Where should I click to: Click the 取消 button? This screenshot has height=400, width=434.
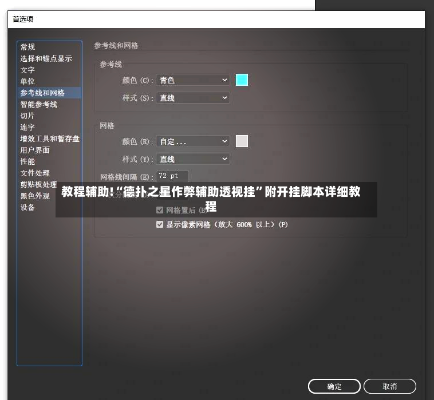click(390, 386)
